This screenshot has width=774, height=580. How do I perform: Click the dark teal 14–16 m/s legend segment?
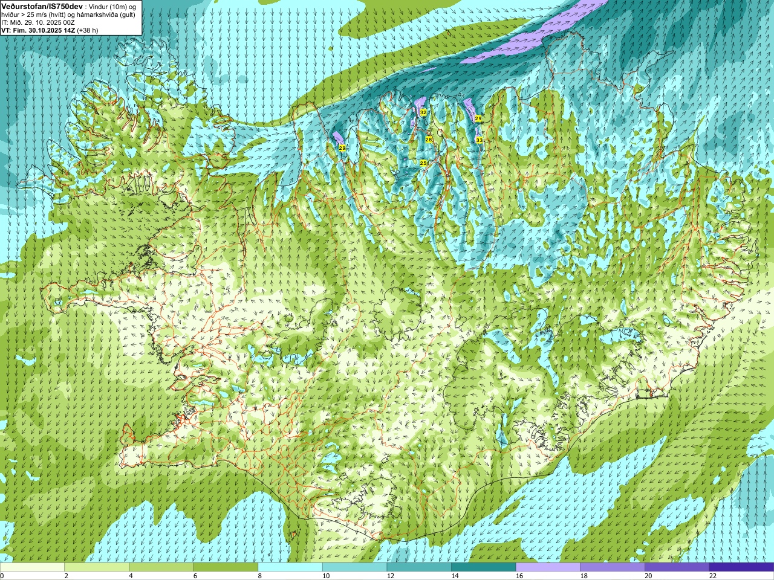[x=484, y=567]
